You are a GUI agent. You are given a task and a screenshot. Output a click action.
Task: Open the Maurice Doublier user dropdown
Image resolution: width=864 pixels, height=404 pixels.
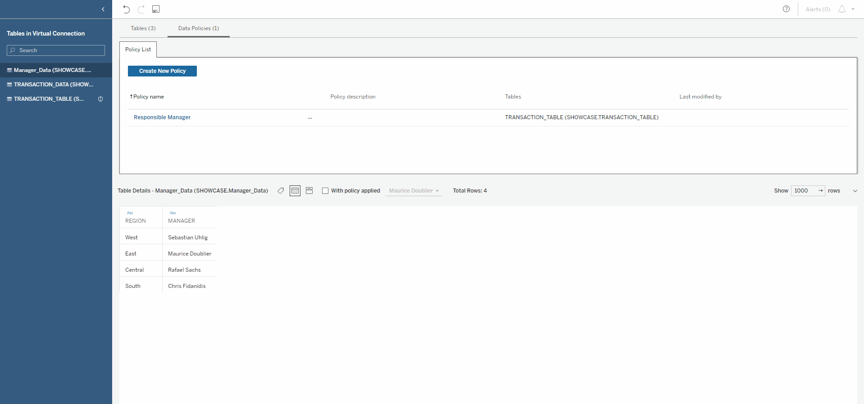(x=414, y=191)
